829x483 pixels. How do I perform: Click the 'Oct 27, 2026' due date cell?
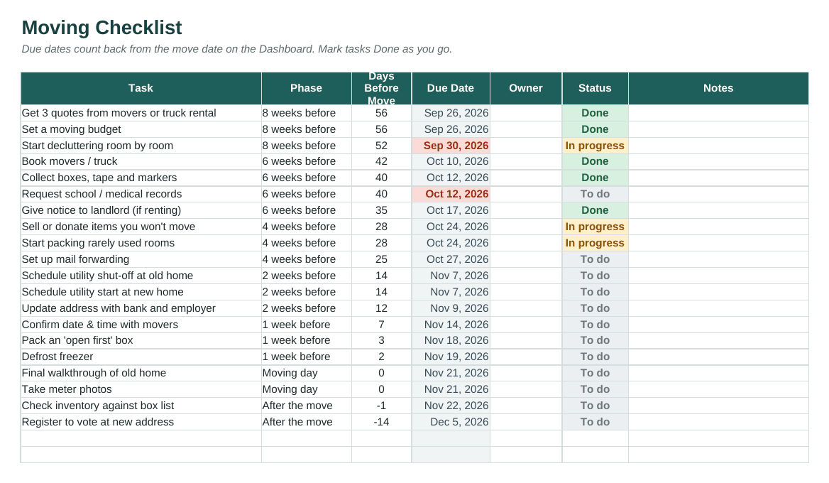coord(451,260)
